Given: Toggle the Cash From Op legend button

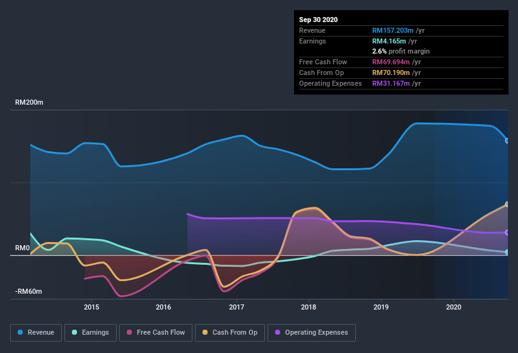Looking at the screenshot, I should point(230,333).
